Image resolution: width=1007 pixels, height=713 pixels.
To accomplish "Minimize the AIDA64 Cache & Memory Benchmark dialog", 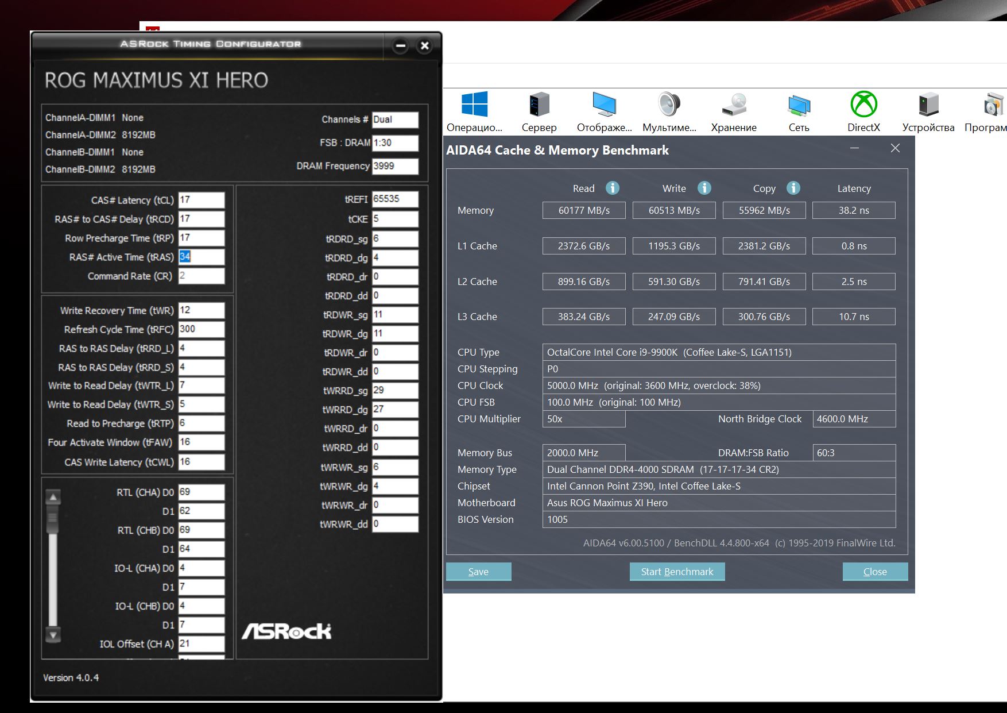I will 855,148.
